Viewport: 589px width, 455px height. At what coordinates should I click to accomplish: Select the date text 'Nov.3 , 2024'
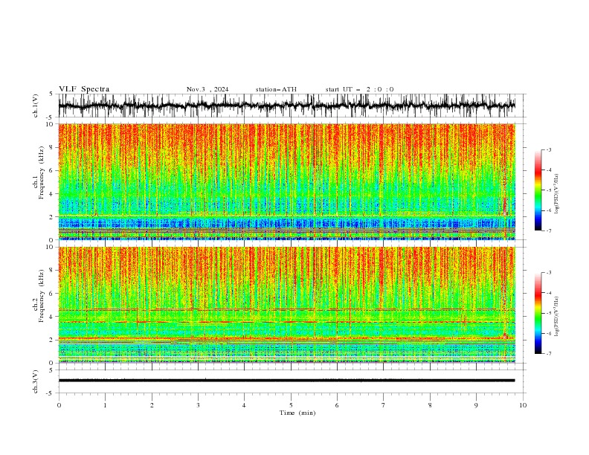pyautogui.click(x=207, y=89)
